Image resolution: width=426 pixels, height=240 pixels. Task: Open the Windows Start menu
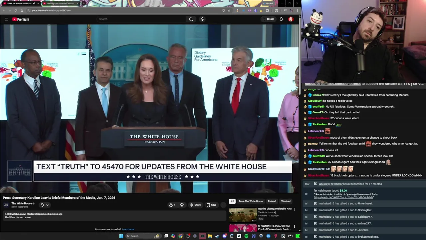(x=121, y=236)
